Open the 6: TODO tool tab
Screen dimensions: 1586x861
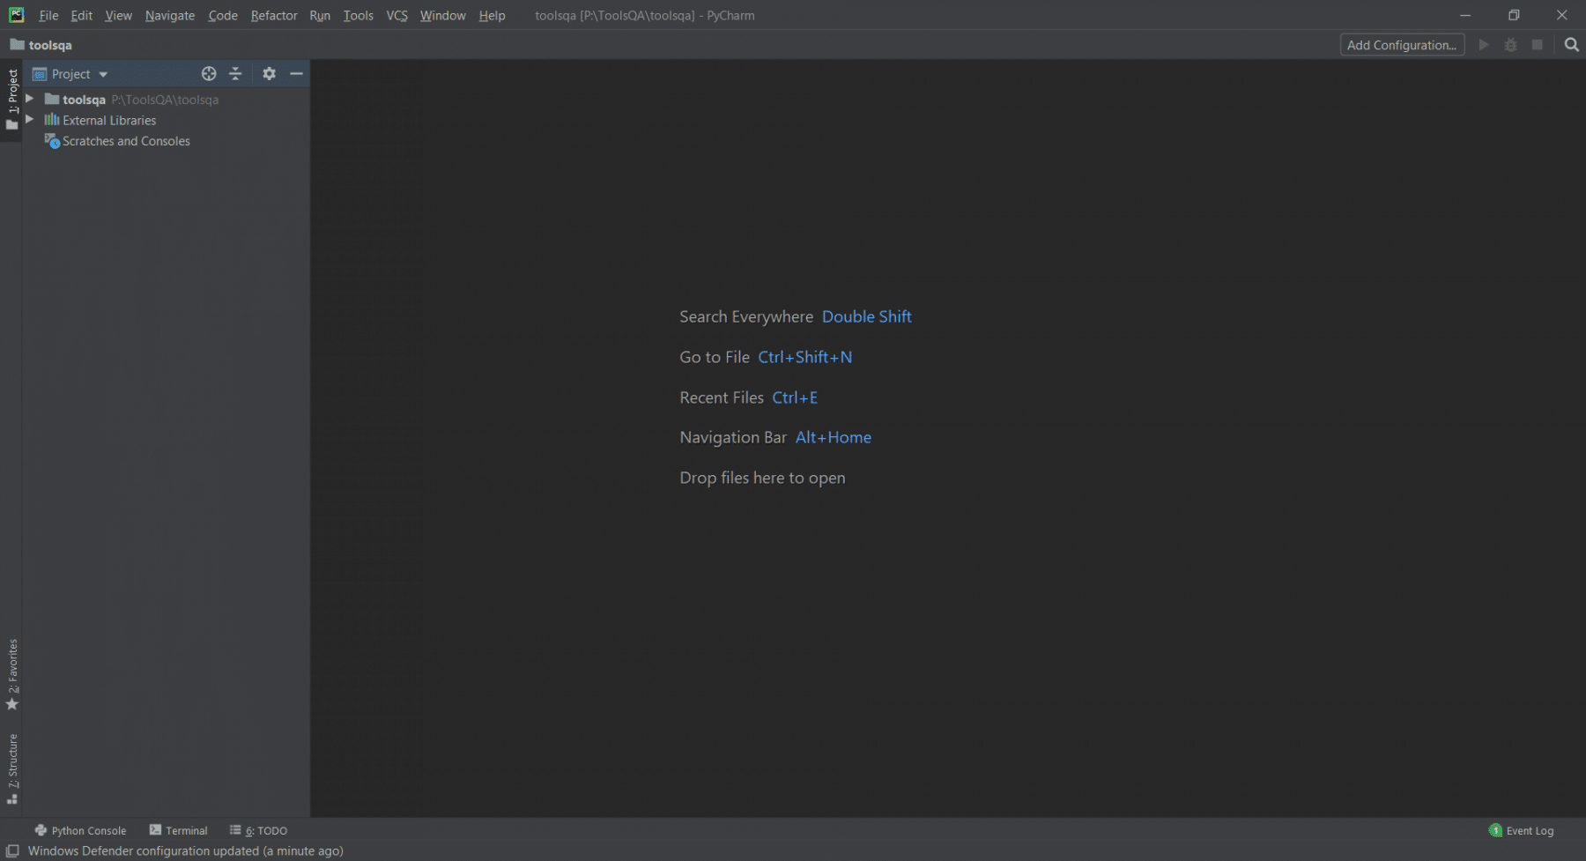259,830
